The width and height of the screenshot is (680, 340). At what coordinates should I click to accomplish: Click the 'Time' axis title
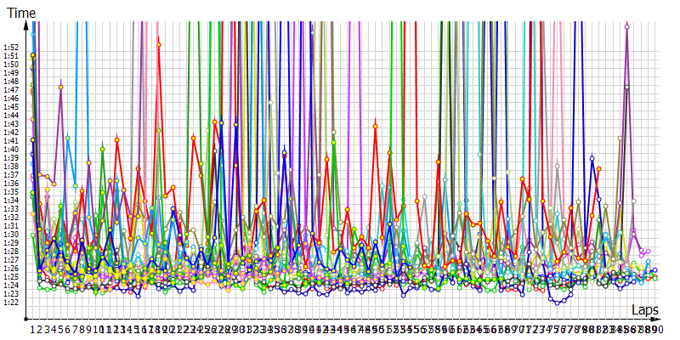[20, 14]
